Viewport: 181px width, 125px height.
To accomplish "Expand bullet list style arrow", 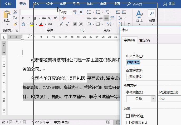I will coord(93,12).
